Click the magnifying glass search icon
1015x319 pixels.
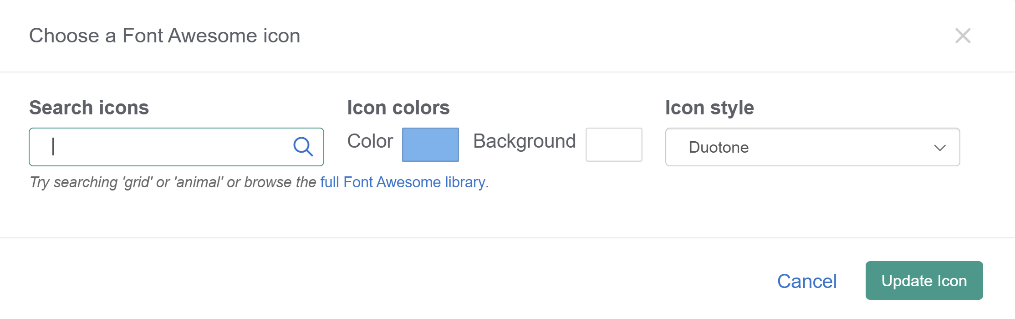(303, 147)
